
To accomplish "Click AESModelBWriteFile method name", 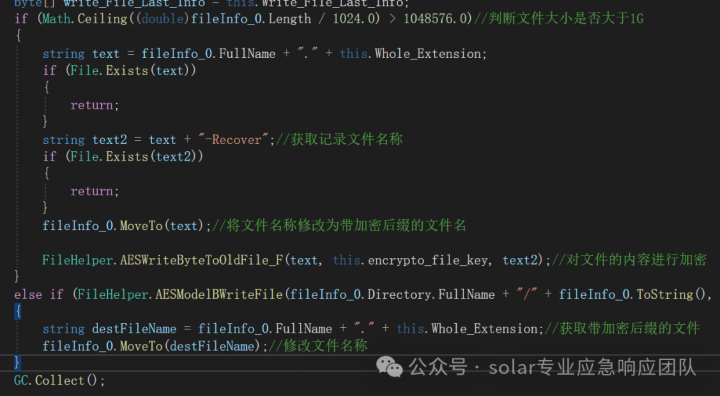I will pyautogui.click(x=219, y=295).
